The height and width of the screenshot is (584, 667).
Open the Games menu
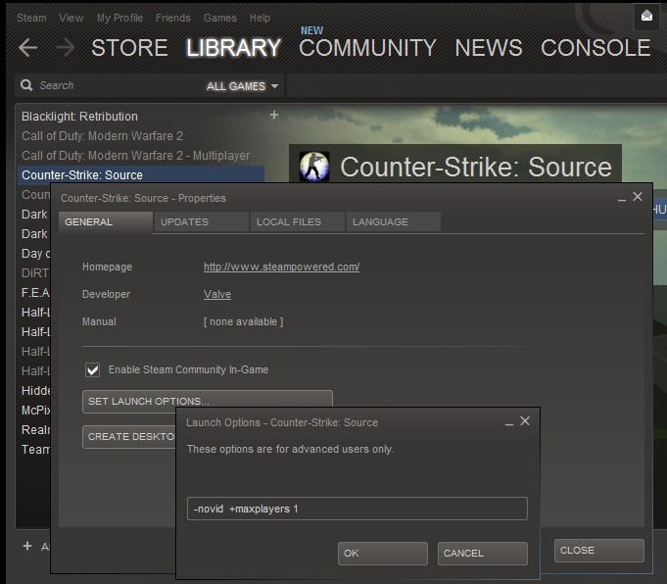[219, 18]
